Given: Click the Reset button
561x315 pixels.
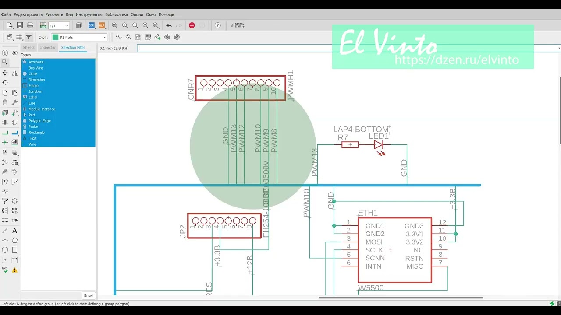Looking at the screenshot, I should pos(89,295).
